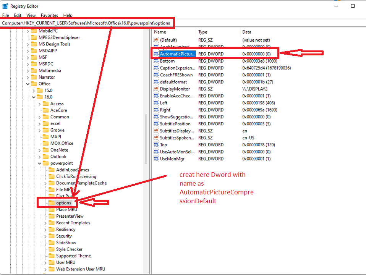This screenshot has width=366, height=275.
Task: Click the tree pane vertical scrollbar
Action: coord(146,139)
